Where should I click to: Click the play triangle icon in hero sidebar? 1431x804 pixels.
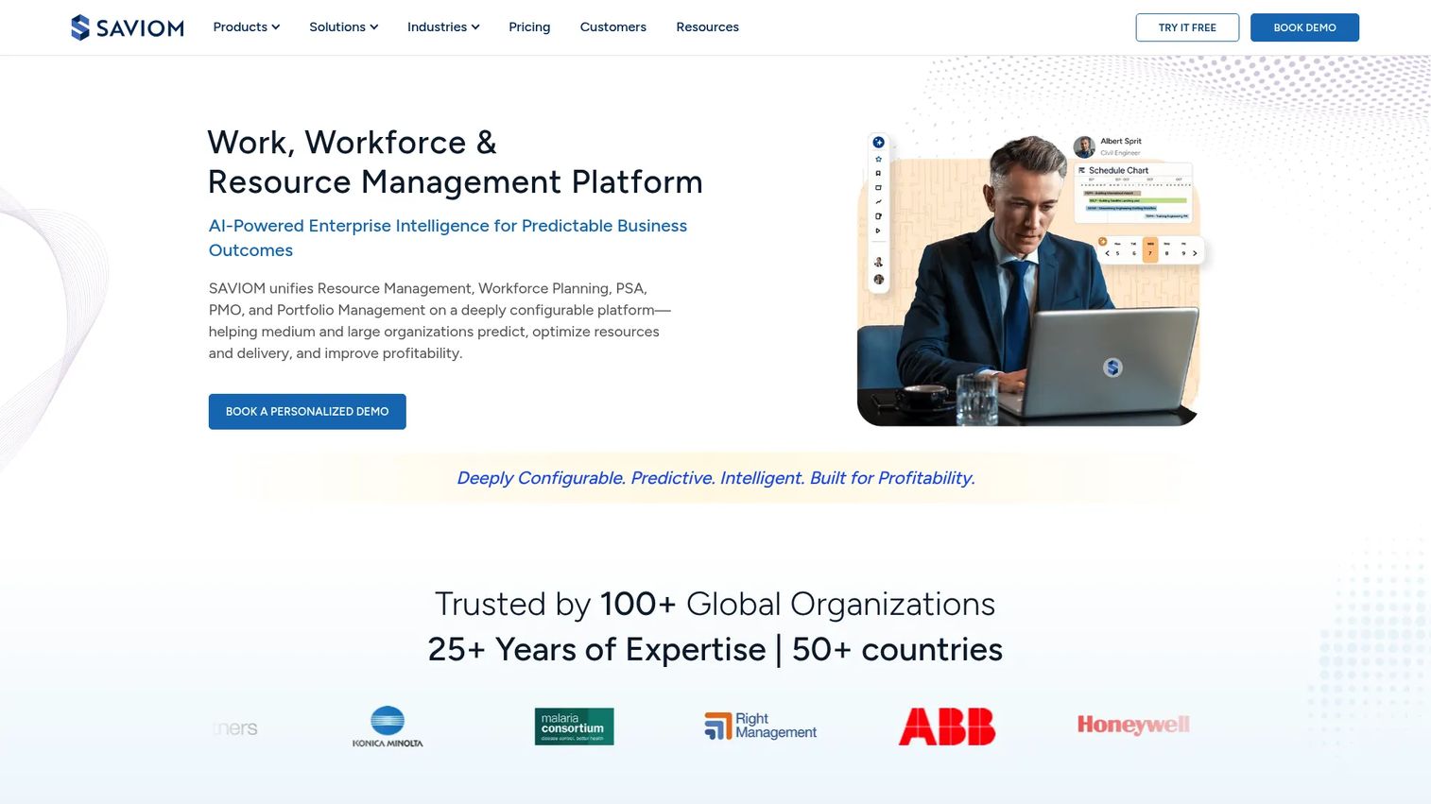(878, 231)
